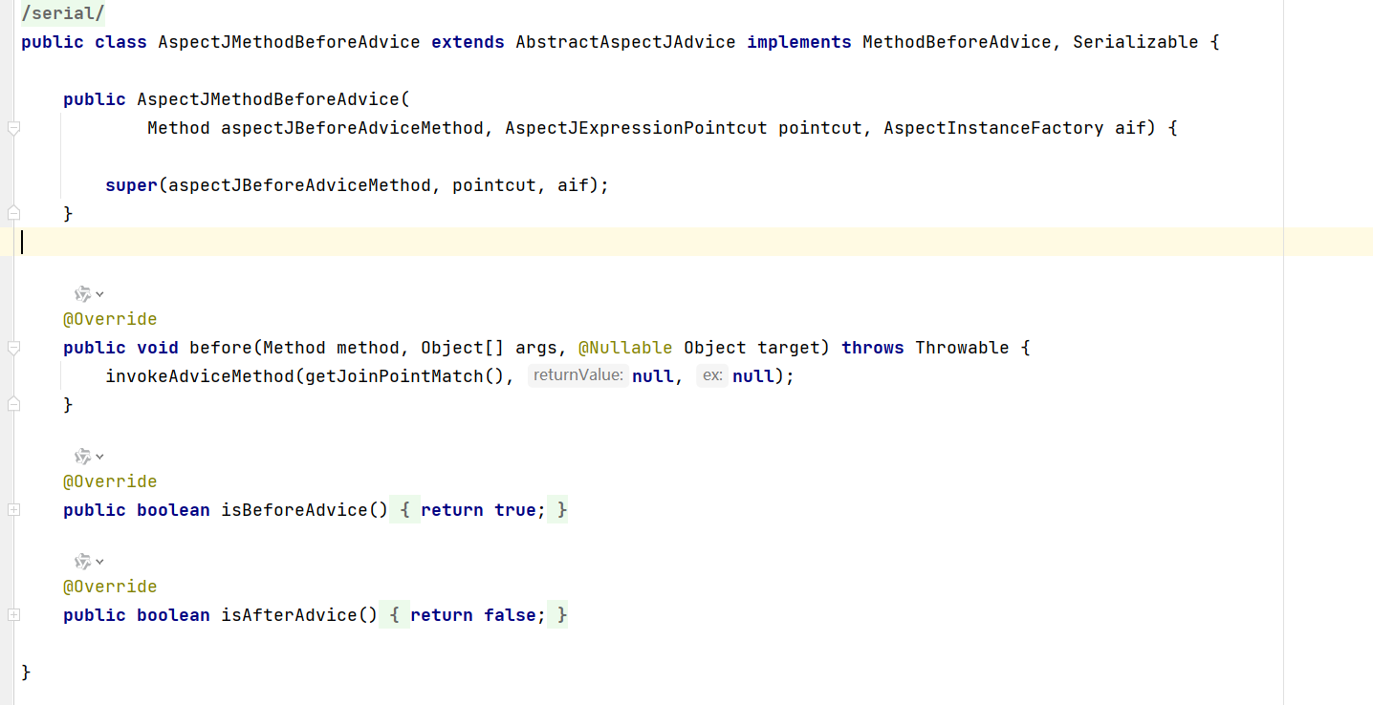
Task: Click the @Override annotation above the before method
Action: [x=110, y=319]
